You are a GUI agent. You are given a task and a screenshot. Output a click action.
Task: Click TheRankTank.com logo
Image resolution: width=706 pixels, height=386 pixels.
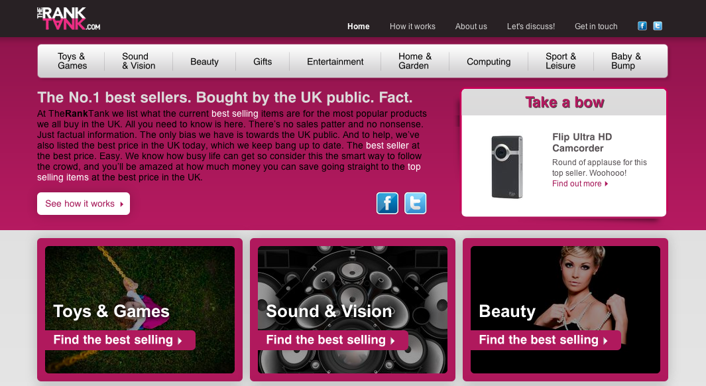[68, 19]
